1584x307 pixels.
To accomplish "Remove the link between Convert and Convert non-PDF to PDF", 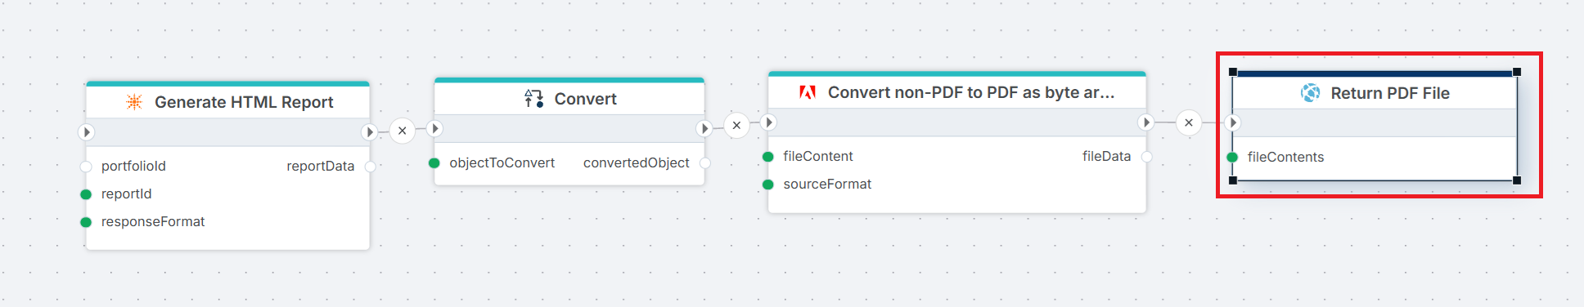I will click(x=736, y=125).
